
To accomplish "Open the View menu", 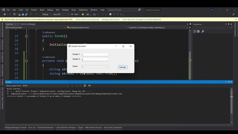I will tap(21, 10).
